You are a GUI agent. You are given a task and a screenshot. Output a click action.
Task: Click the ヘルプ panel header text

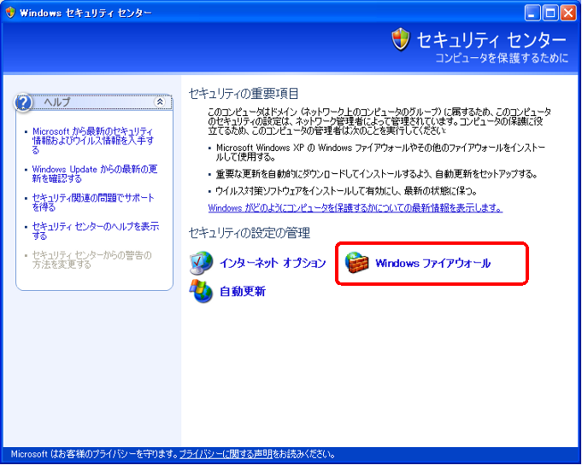[x=56, y=102]
